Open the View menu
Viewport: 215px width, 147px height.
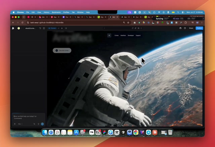39,12
